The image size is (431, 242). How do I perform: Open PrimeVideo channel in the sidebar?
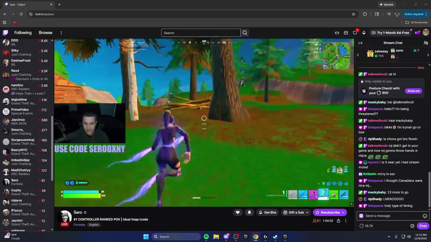point(27,112)
